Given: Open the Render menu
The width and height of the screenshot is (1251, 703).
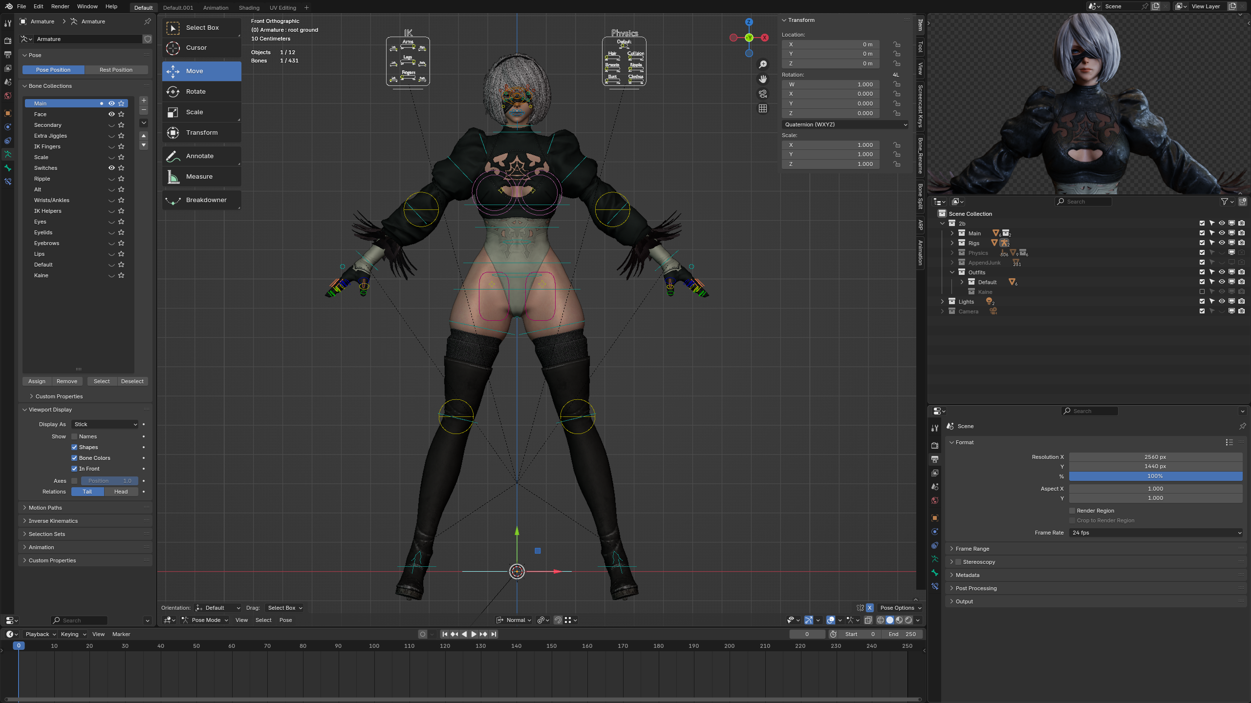Looking at the screenshot, I should click(x=60, y=6).
